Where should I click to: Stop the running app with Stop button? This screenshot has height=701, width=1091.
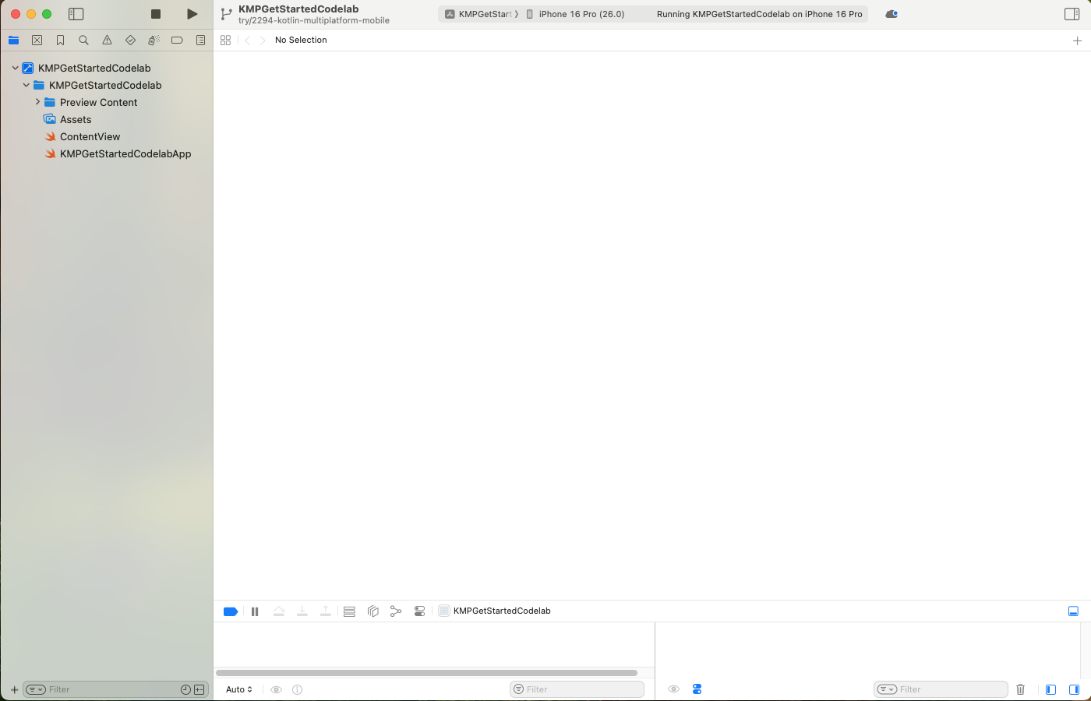point(156,14)
